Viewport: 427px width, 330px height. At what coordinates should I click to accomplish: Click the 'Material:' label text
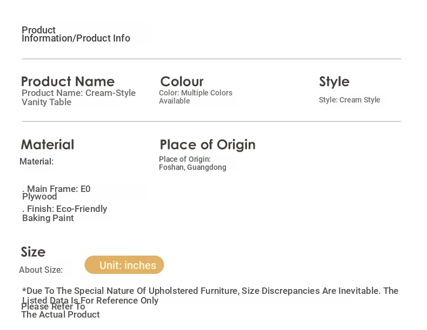coord(37,162)
